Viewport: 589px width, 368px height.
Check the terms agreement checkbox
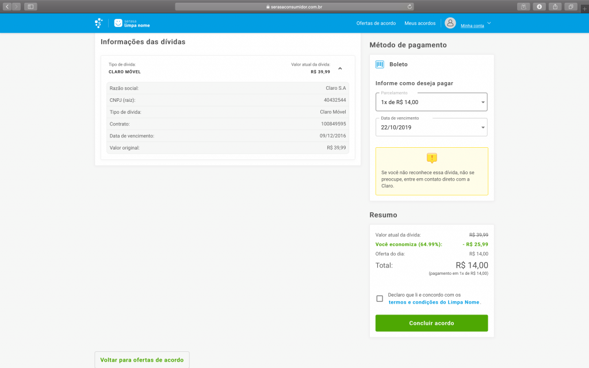coord(380,298)
